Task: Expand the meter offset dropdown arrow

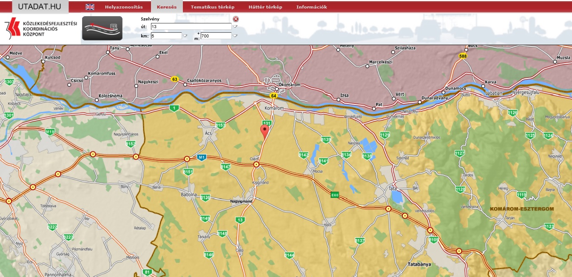Action: tap(235, 36)
